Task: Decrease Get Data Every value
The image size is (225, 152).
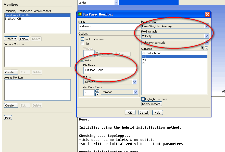Action: 97,94
